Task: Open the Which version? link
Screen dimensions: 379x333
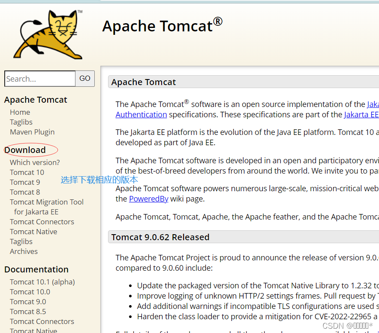Action: coord(35,162)
